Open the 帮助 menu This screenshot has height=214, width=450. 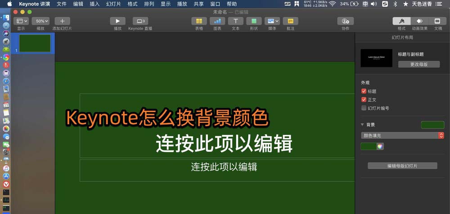click(x=232, y=4)
